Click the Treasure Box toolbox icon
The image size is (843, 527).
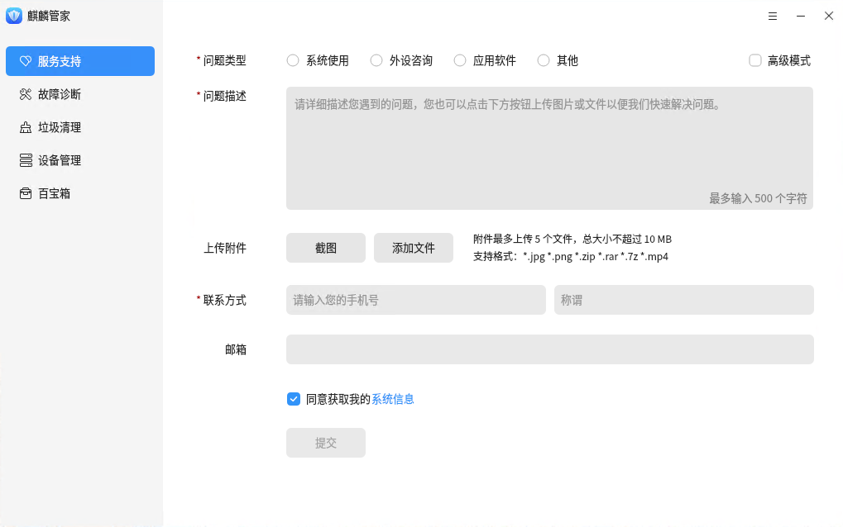click(x=26, y=193)
